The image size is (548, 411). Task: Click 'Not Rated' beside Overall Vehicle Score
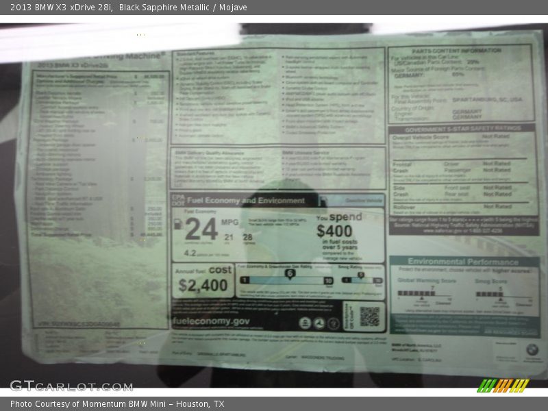point(495,136)
